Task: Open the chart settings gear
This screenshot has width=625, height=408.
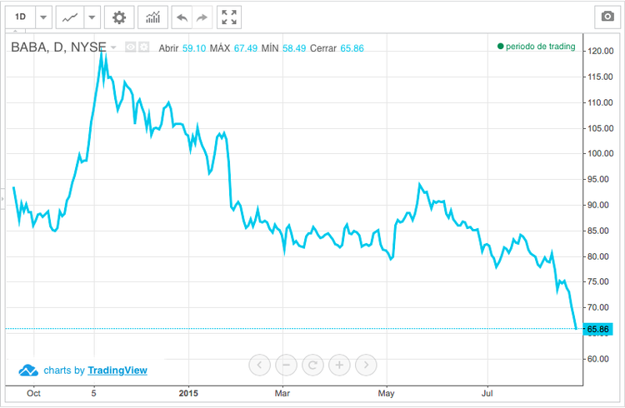Action: point(120,17)
